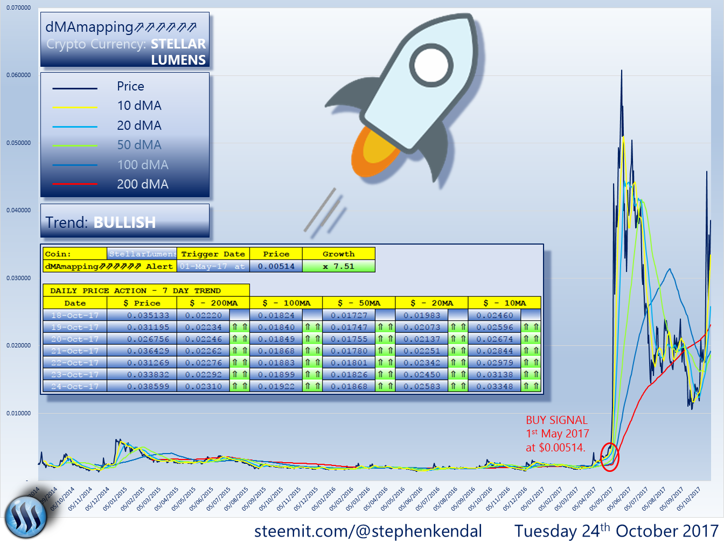Click the 'Trend: BULLISH' box
724x543 pixels.
[125, 221]
